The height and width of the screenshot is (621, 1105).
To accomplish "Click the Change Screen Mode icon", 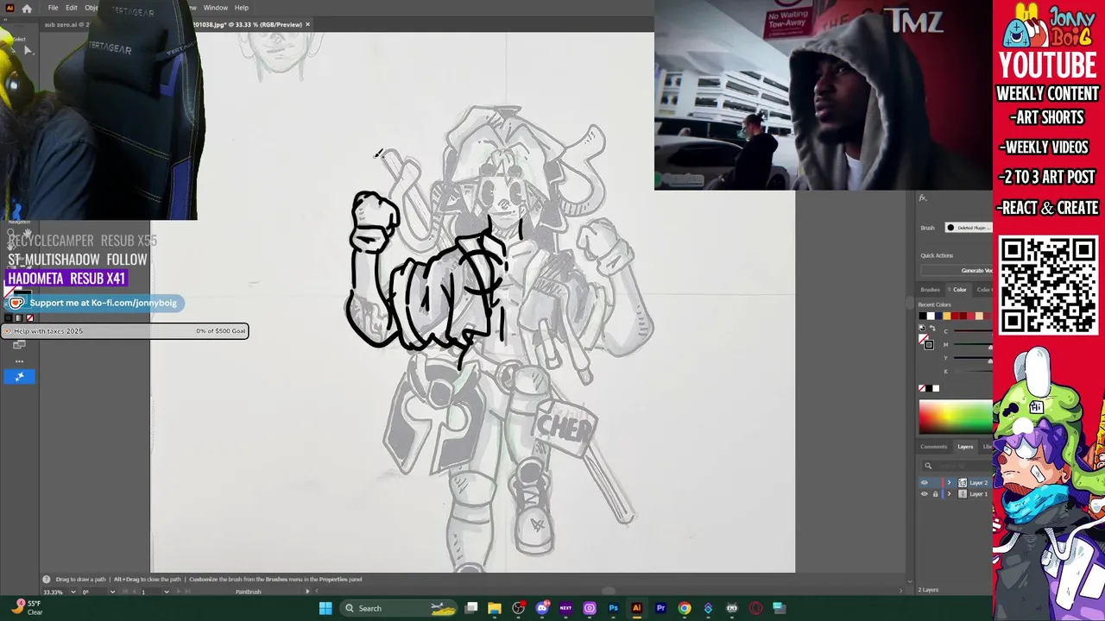I will pos(19,345).
